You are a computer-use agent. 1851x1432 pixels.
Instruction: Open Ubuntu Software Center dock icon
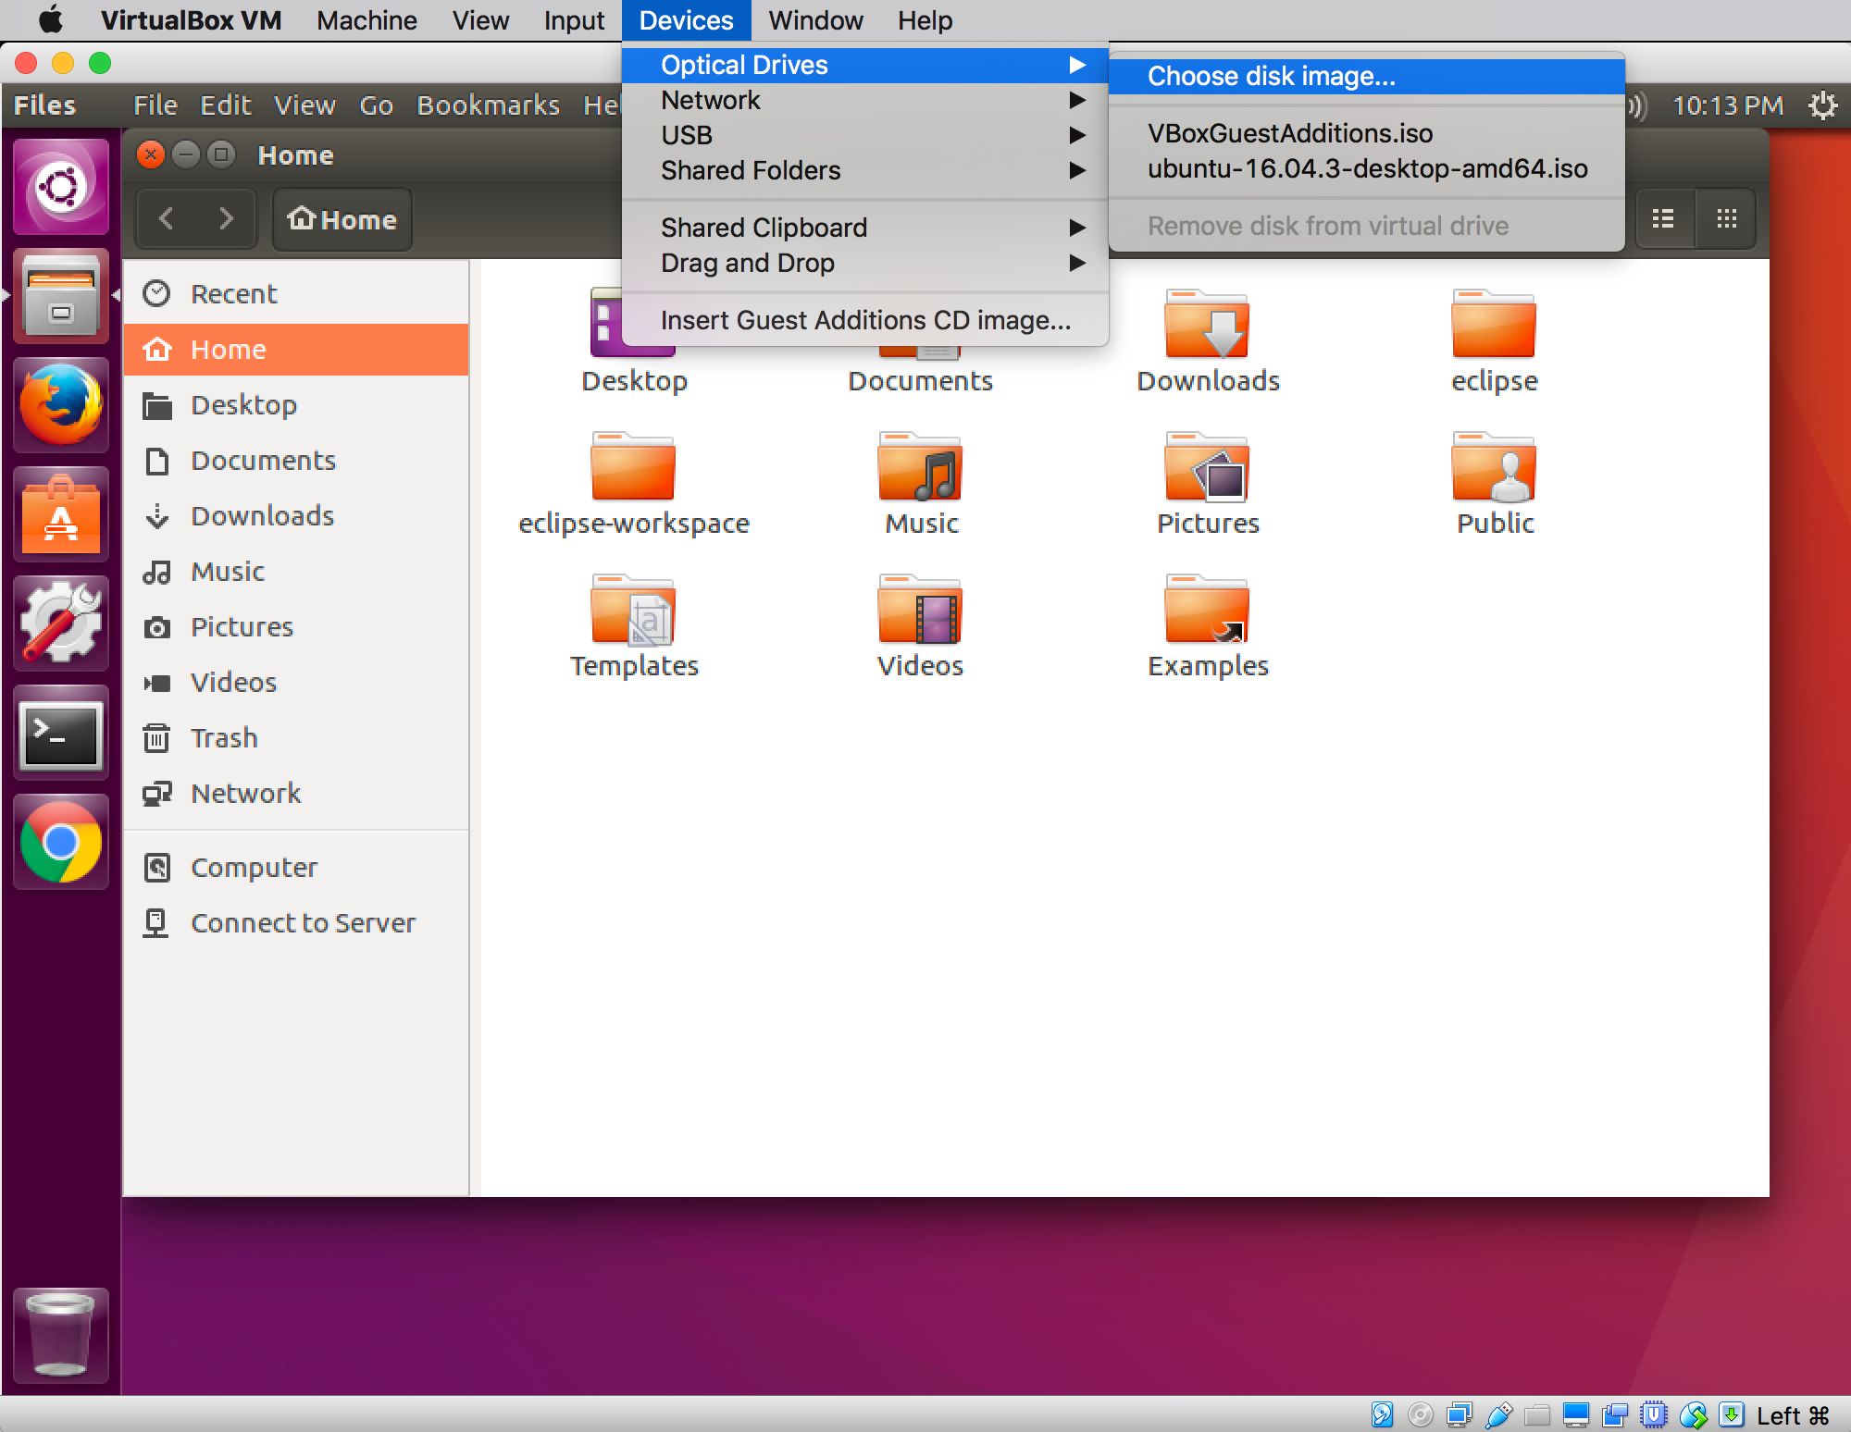pyautogui.click(x=61, y=514)
